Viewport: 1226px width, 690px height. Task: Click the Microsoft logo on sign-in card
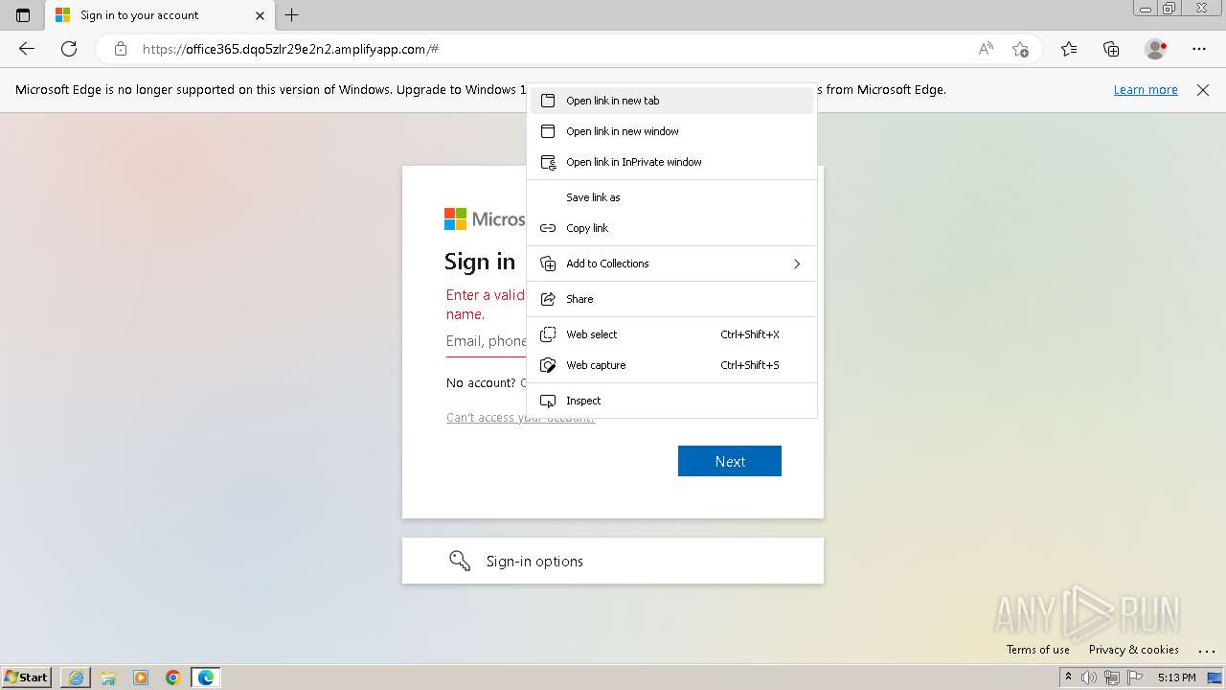click(485, 219)
